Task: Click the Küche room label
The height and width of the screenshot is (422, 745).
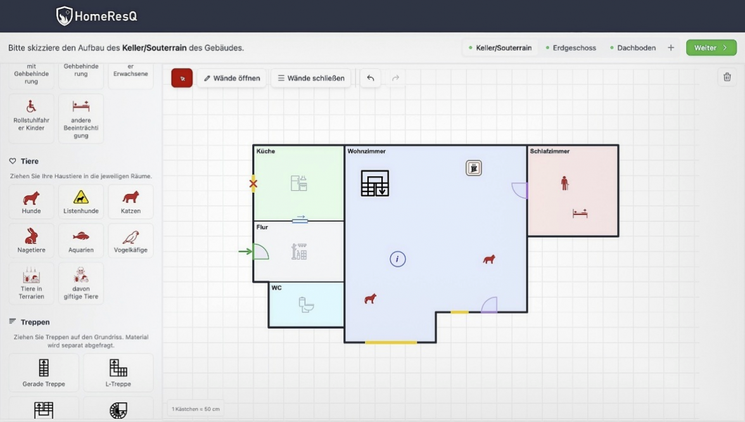Action: (x=265, y=151)
